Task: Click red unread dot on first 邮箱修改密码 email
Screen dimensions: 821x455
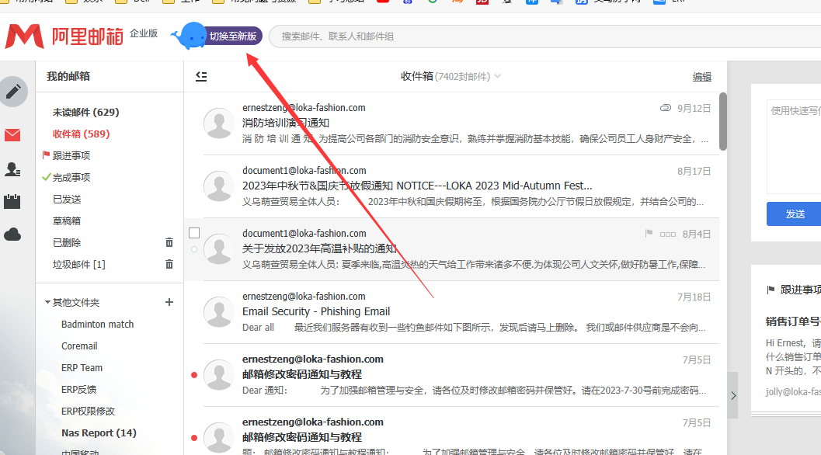Action: pyautogui.click(x=194, y=375)
